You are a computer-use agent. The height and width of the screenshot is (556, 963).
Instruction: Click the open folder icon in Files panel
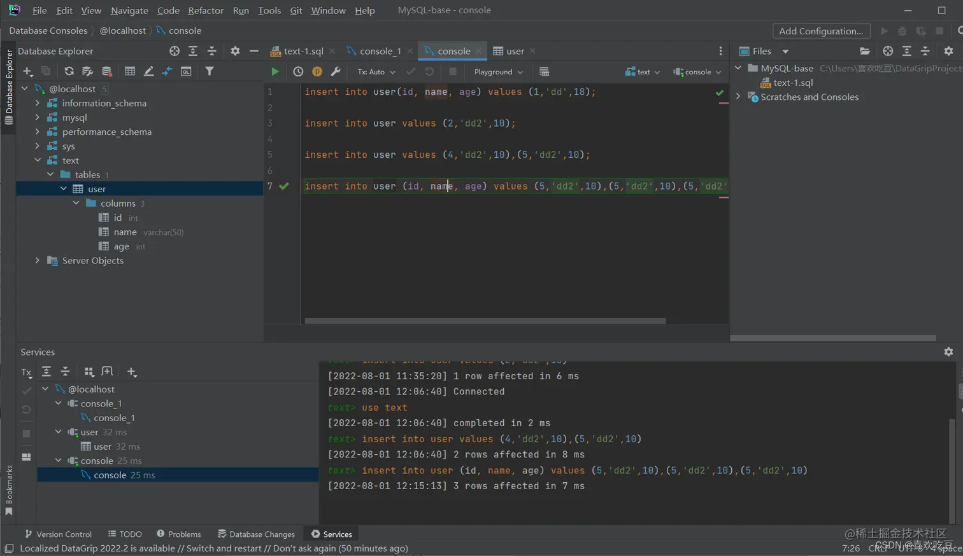pyautogui.click(x=864, y=51)
